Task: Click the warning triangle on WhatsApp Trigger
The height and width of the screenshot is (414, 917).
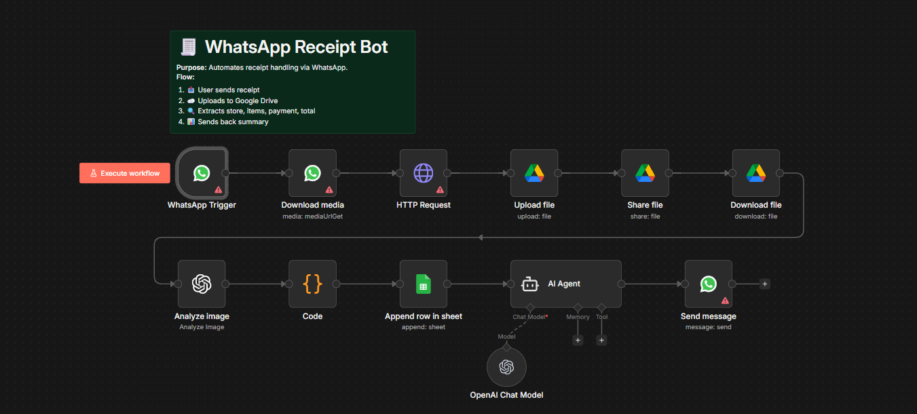Action: 217,191
